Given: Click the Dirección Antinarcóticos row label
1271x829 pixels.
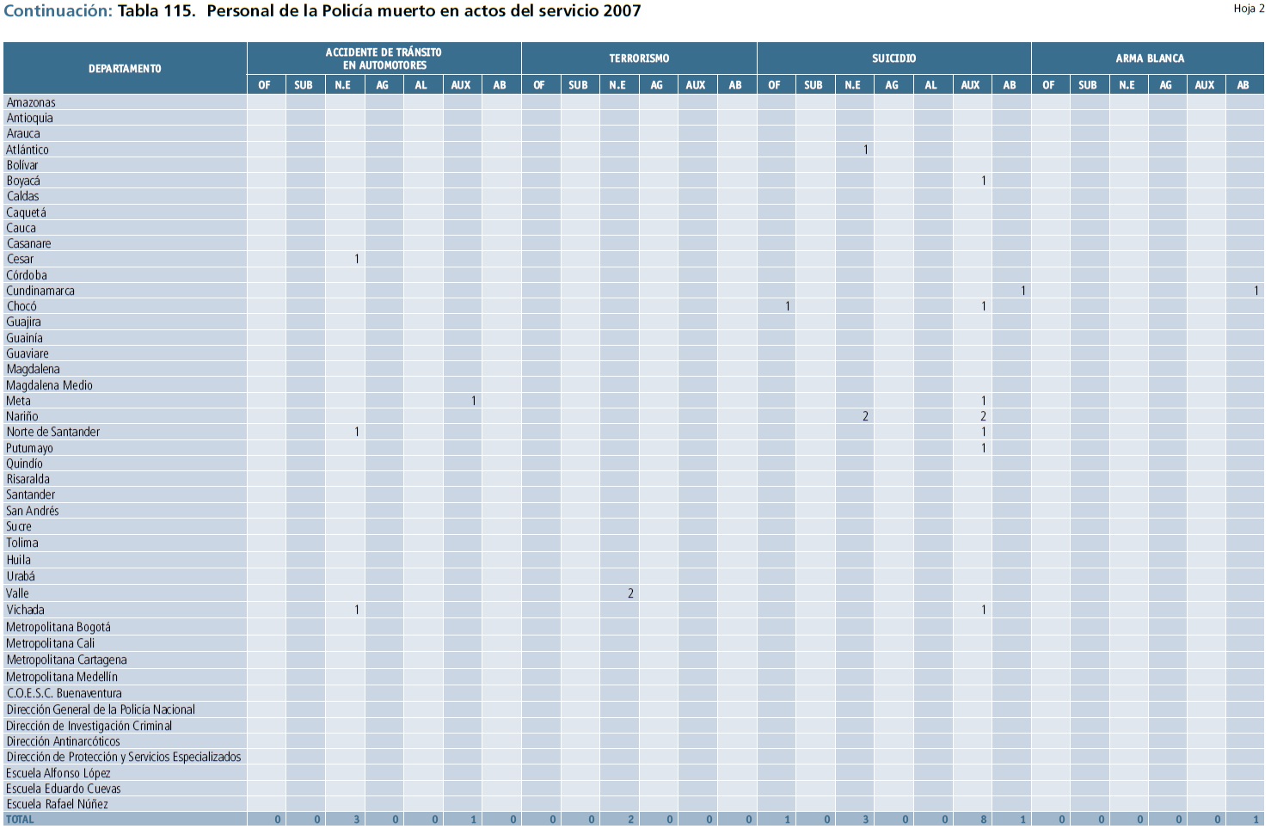Looking at the screenshot, I should (x=63, y=741).
